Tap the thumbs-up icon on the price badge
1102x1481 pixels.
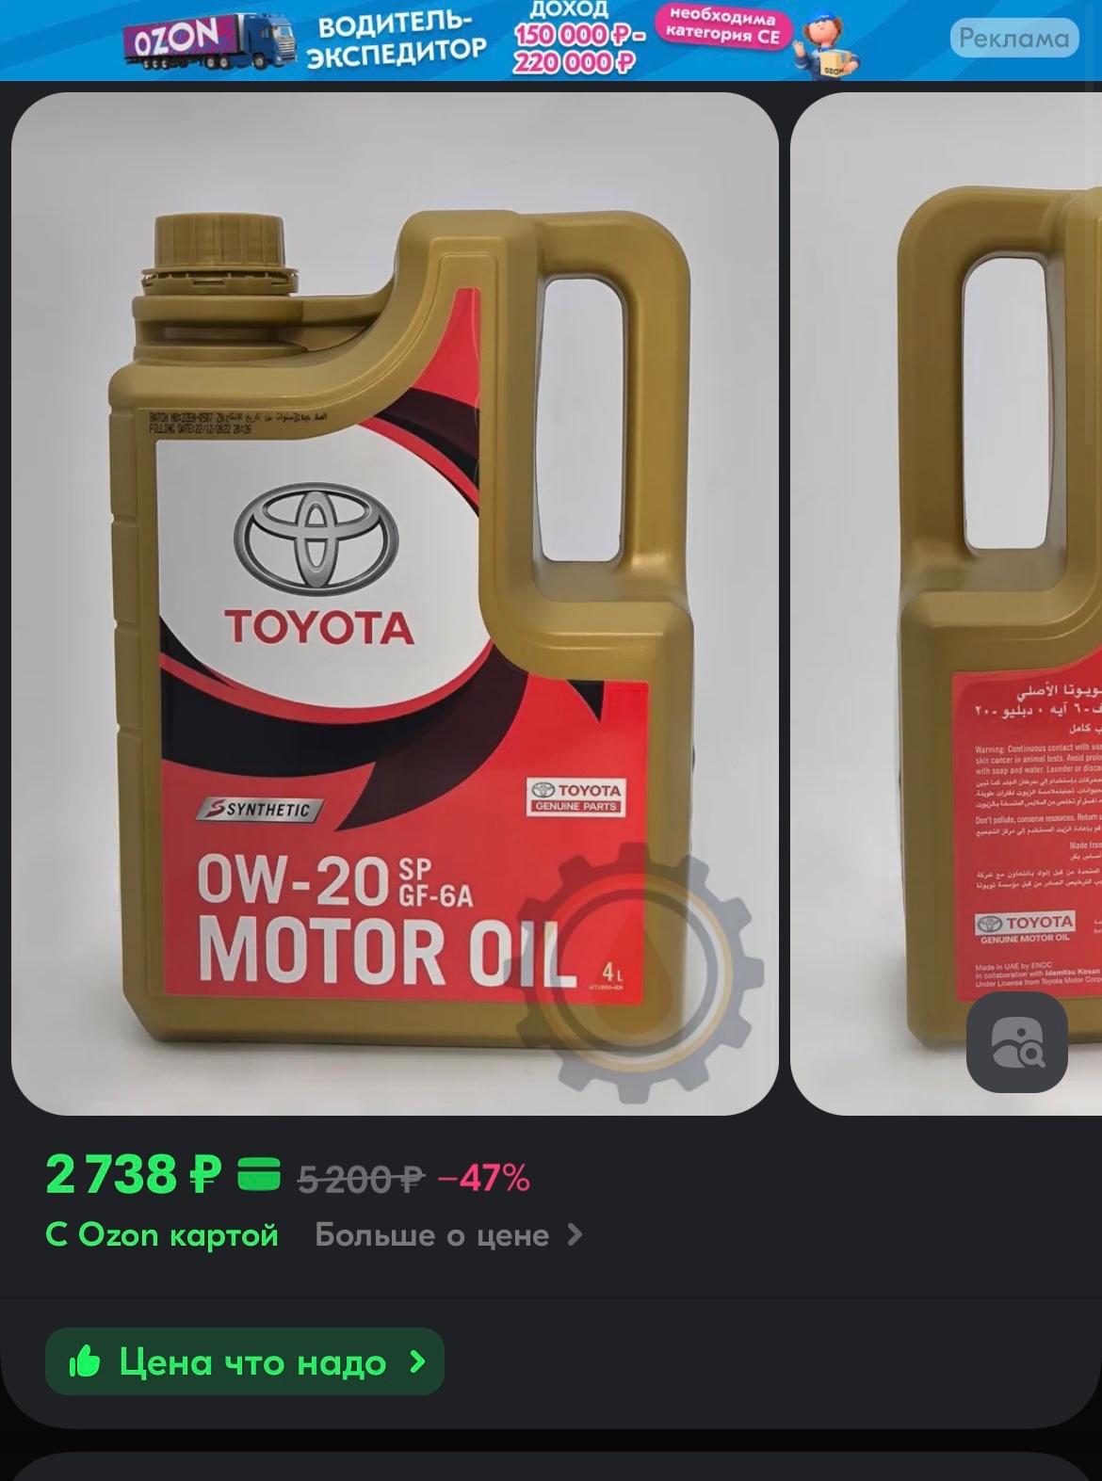point(85,1360)
